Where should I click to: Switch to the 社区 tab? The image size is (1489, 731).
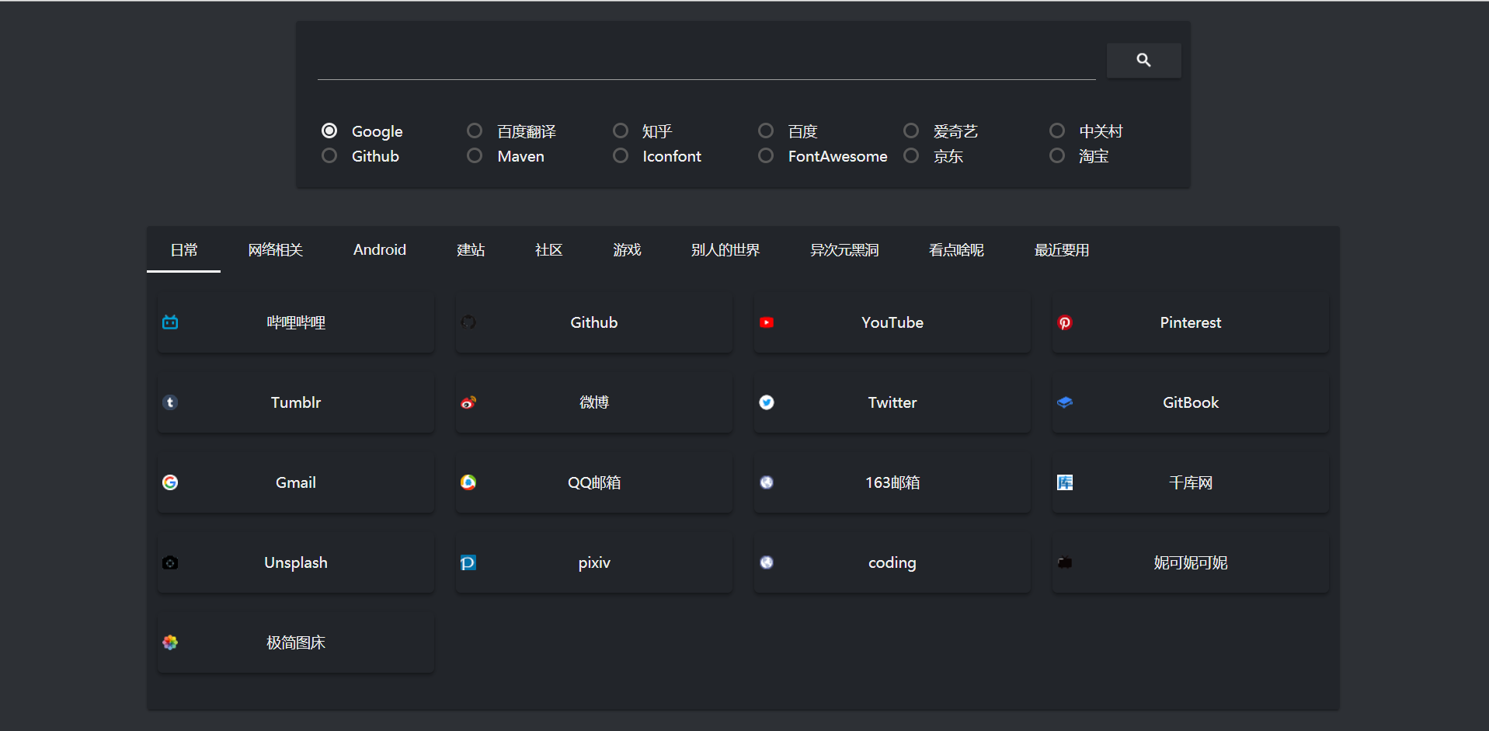(x=548, y=250)
